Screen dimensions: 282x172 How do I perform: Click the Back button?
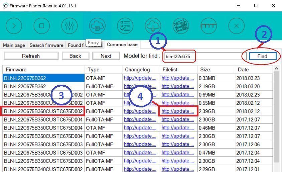(75, 56)
